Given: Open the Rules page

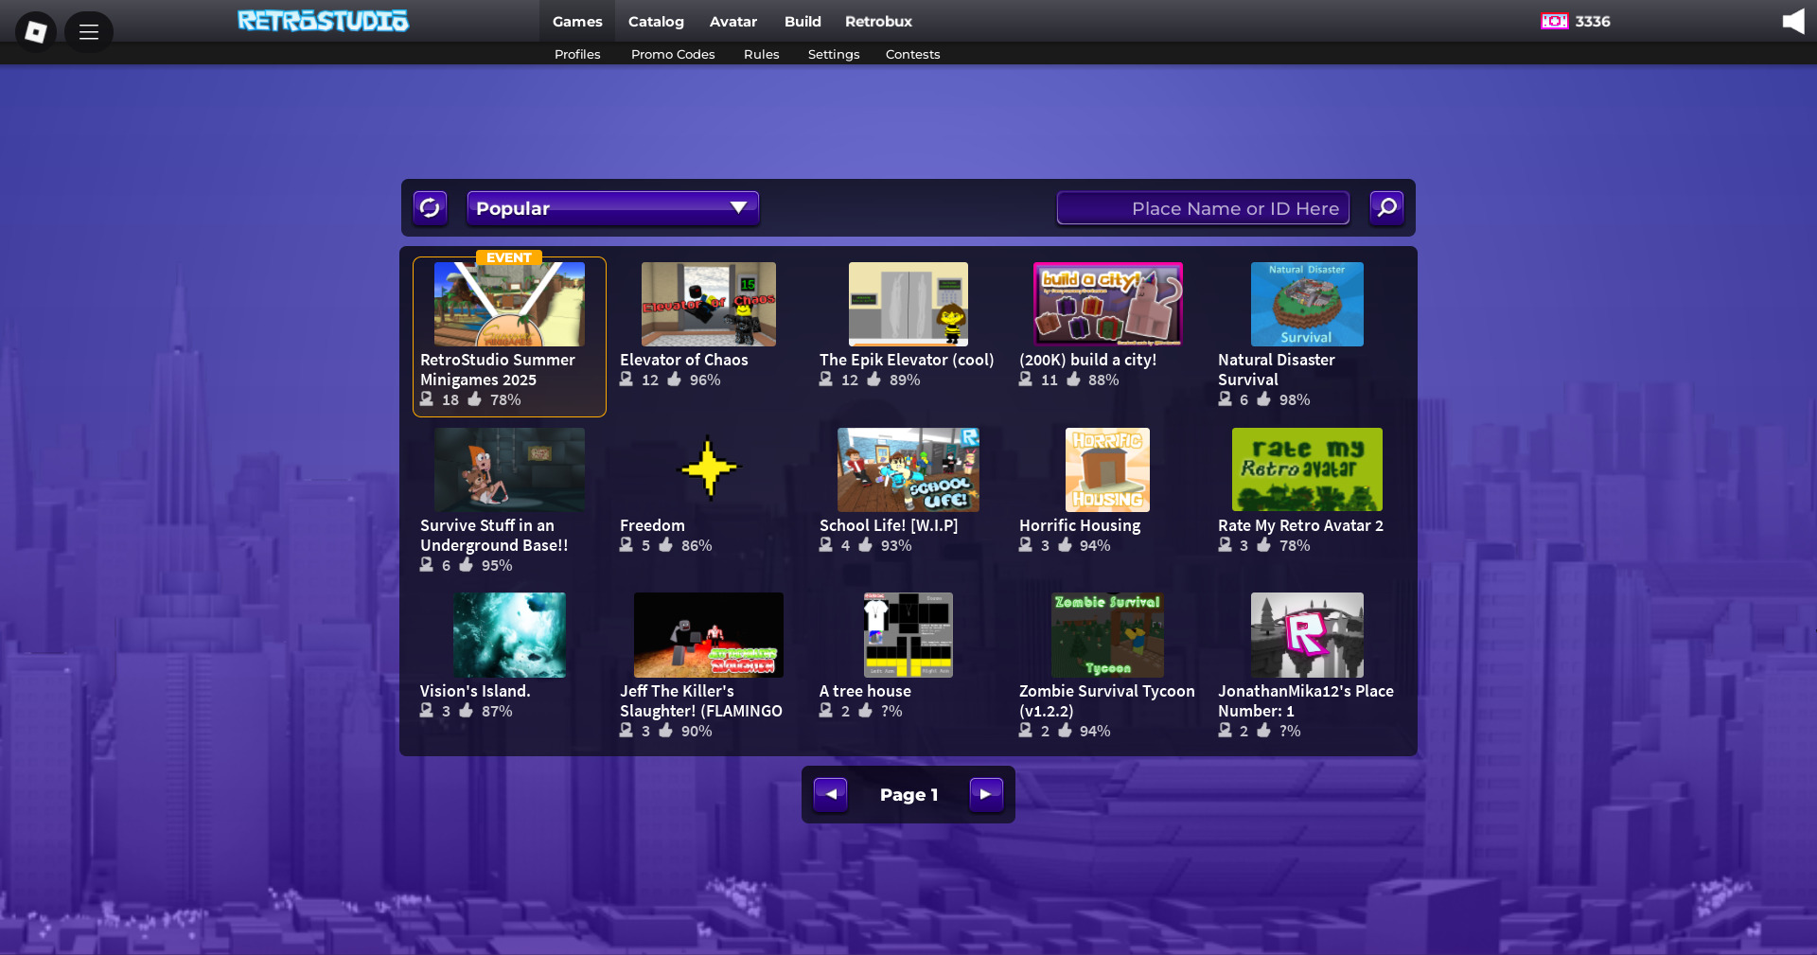Looking at the screenshot, I should tap(762, 54).
